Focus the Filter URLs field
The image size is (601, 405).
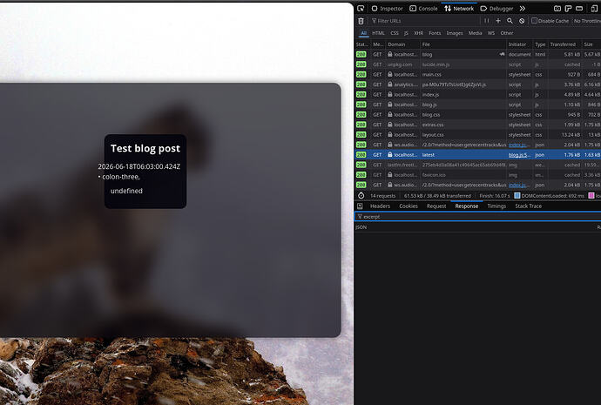424,21
